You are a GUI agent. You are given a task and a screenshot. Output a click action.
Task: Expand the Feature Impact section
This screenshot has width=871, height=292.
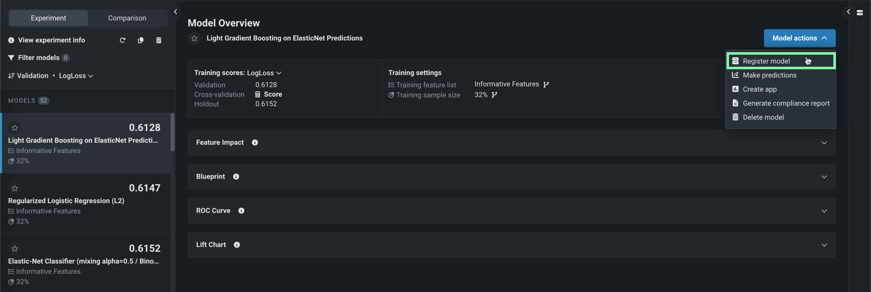pyautogui.click(x=824, y=142)
